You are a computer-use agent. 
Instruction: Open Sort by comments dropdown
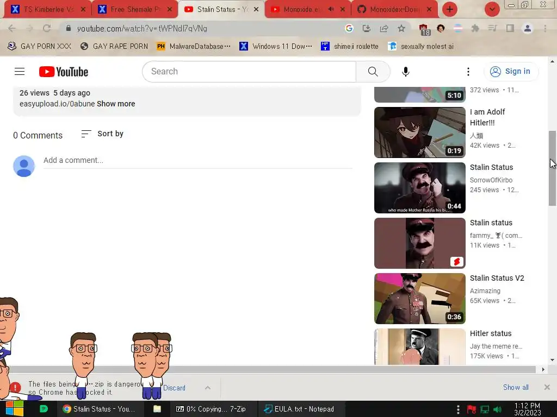(x=102, y=134)
